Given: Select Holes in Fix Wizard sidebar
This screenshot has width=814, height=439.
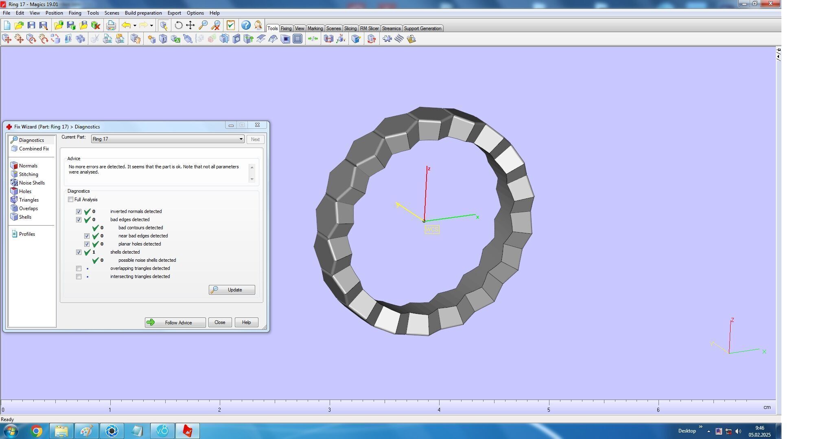Looking at the screenshot, I should click(x=21, y=191).
